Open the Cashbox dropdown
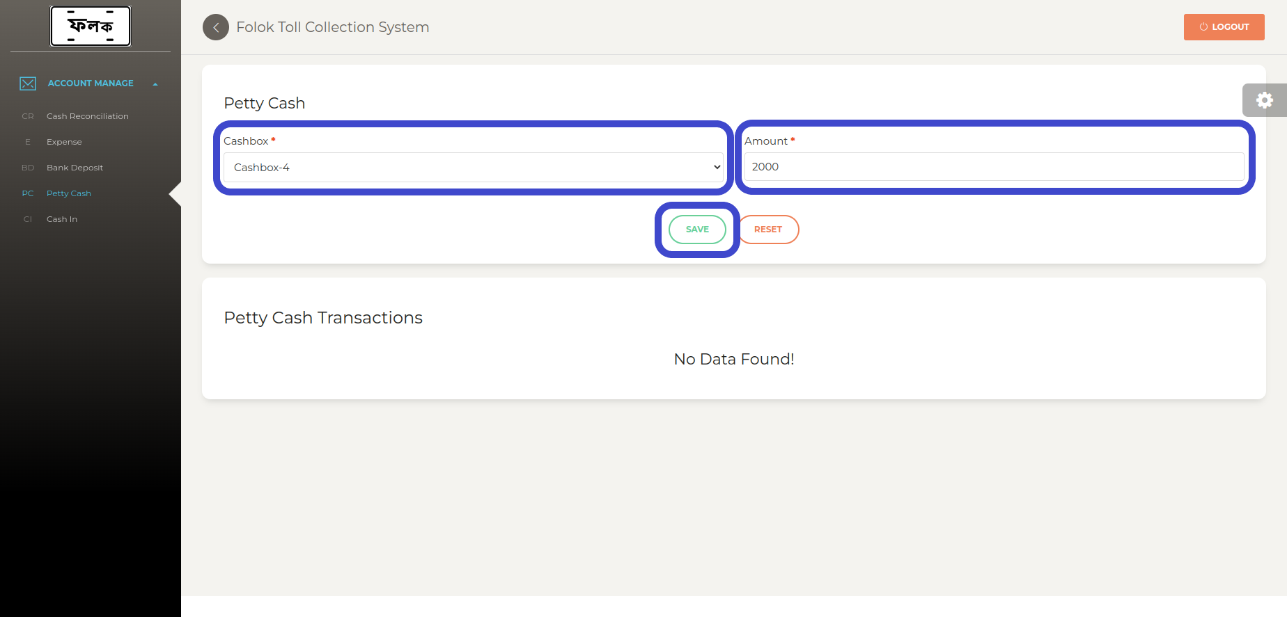Image resolution: width=1287 pixels, height=617 pixels. (x=474, y=168)
